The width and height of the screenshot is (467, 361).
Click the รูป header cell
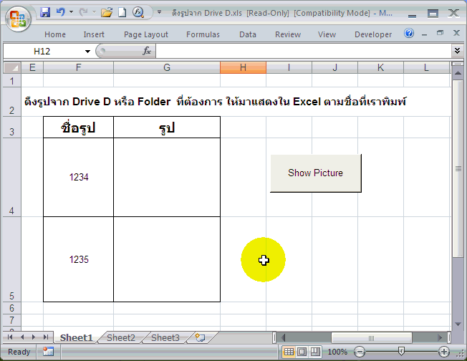[x=167, y=127]
